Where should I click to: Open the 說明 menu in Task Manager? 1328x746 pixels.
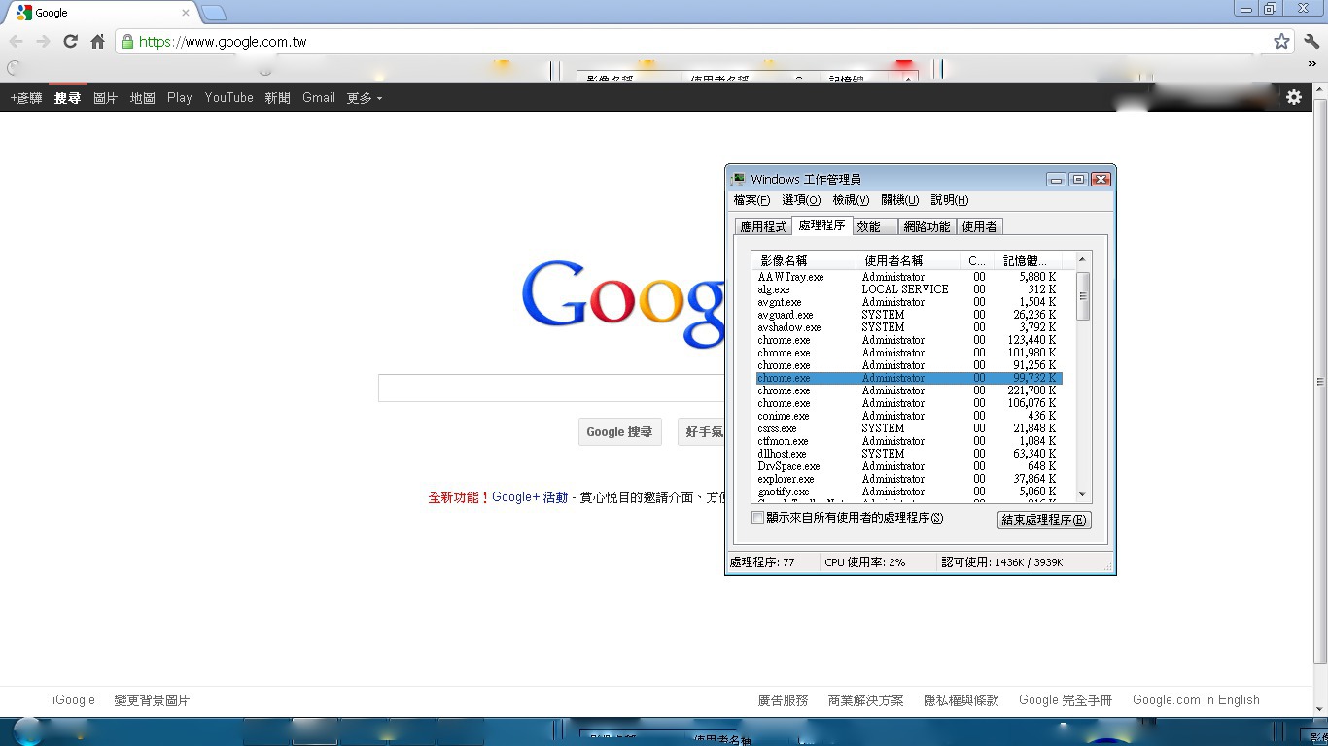tap(950, 200)
